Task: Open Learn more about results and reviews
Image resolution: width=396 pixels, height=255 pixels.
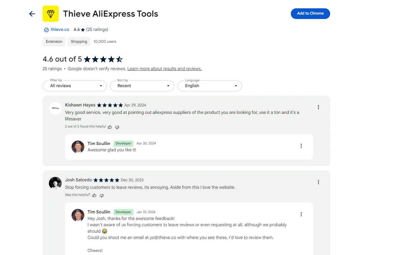Action: [x=164, y=69]
